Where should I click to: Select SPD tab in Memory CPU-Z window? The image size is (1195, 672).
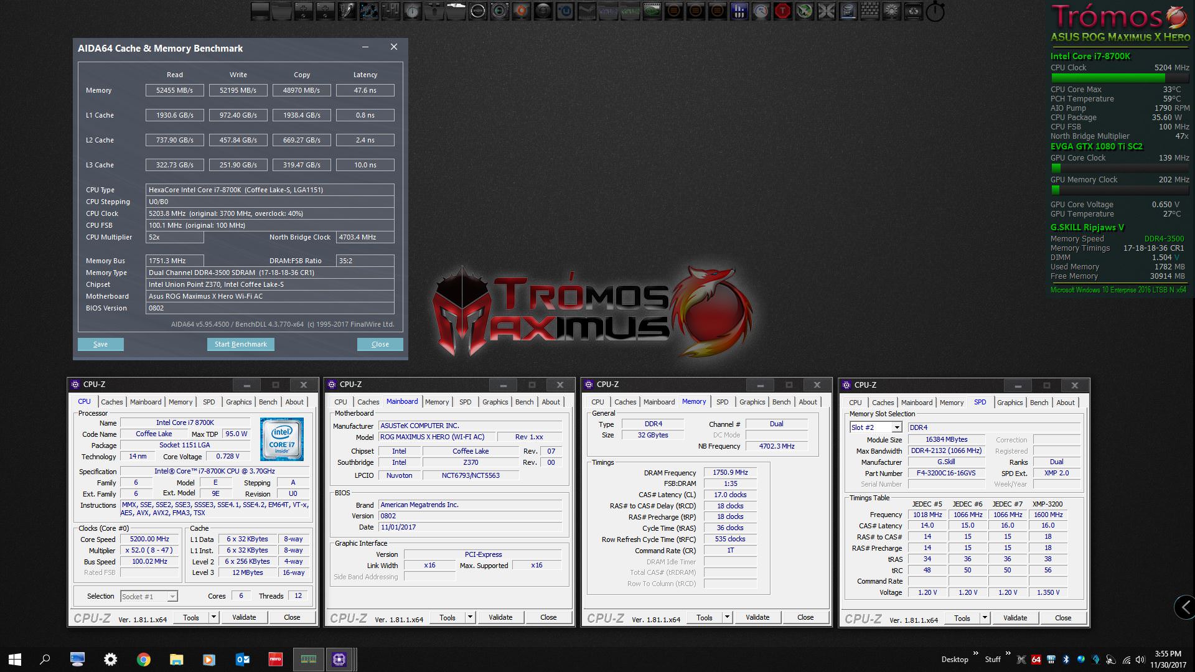(x=723, y=402)
